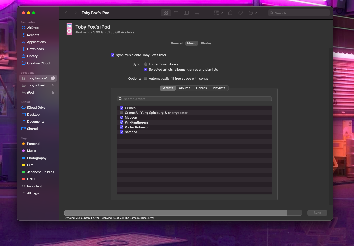Eject the iPod volume

pos(53,93)
